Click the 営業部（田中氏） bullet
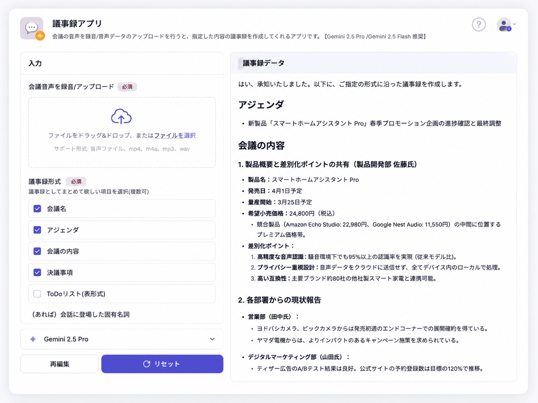This screenshot has width=538, height=403. pos(273,317)
